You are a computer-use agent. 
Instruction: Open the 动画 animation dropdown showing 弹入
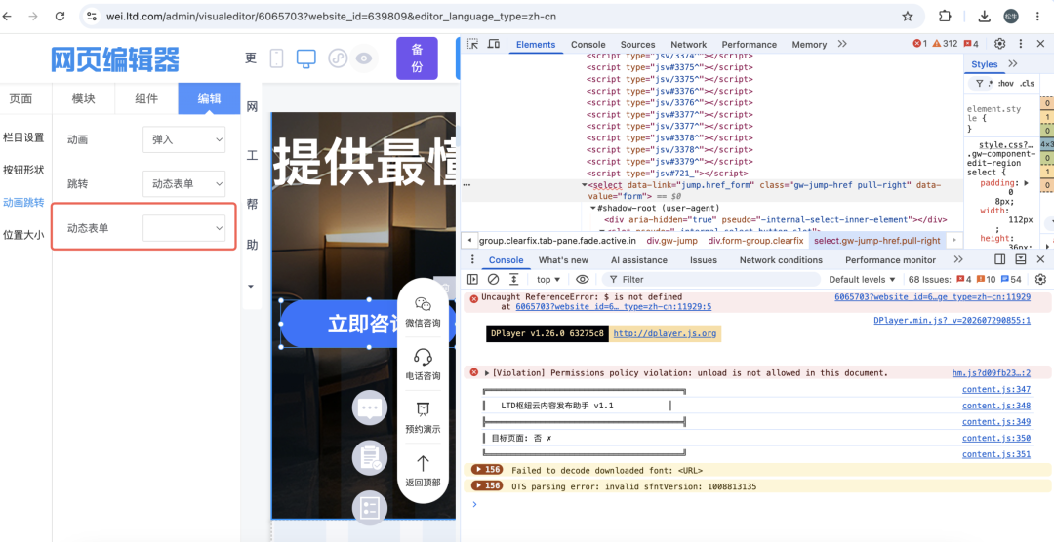click(x=183, y=139)
